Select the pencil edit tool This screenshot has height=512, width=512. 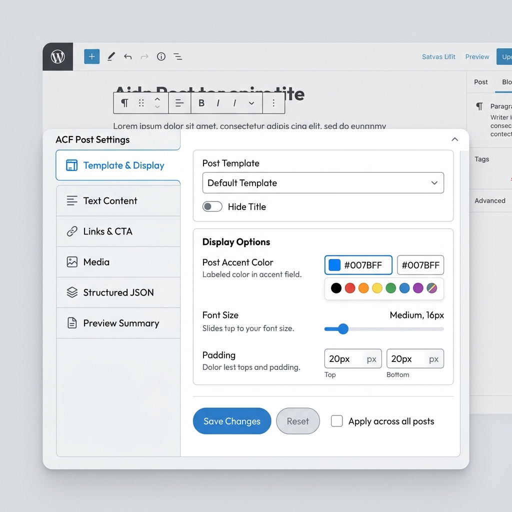click(x=111, y=56)
